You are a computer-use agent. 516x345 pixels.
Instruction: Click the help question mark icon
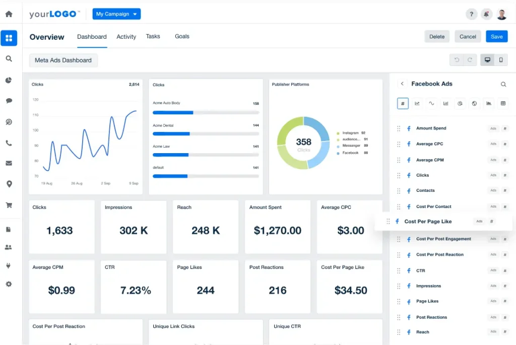coord(471,14)
